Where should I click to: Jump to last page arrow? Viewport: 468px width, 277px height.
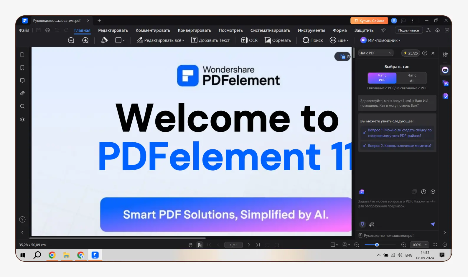pyautogui.click(x=258, y=245)
